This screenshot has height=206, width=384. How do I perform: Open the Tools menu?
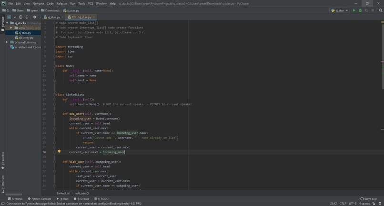coord(81,4)
